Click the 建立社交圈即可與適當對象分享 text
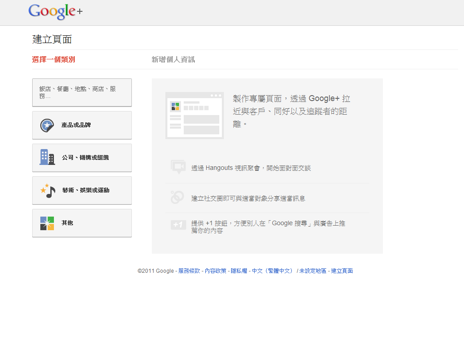The width and height of the screenshot is (464, 348). [248, 198]
